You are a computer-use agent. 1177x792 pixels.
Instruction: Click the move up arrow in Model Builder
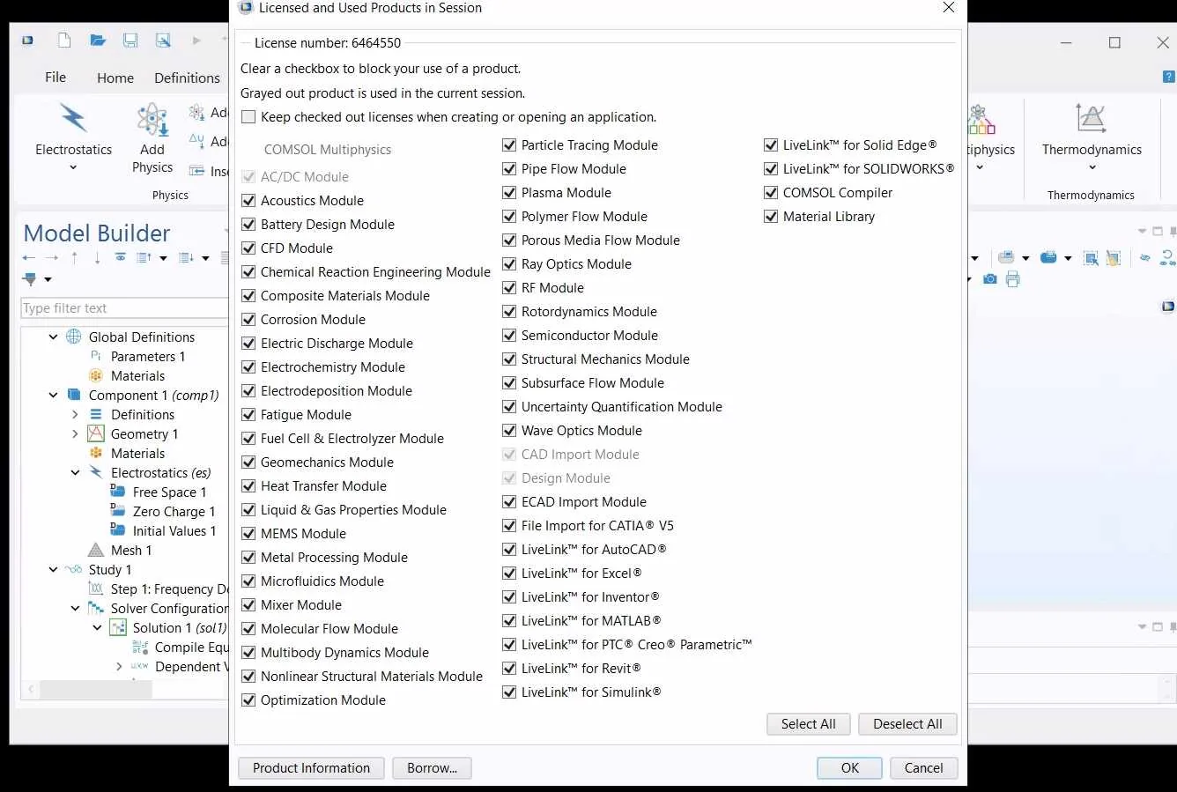[75, 257]
